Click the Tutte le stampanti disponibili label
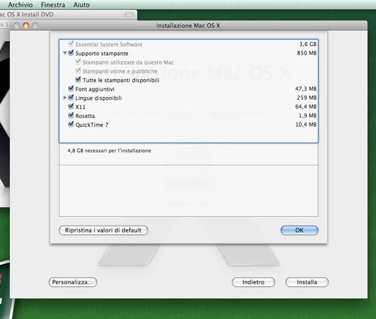This screenshot has height=319, width=376. pos(121,80)
